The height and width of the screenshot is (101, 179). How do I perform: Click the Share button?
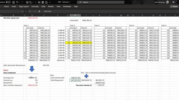click(x=174, y=6)
